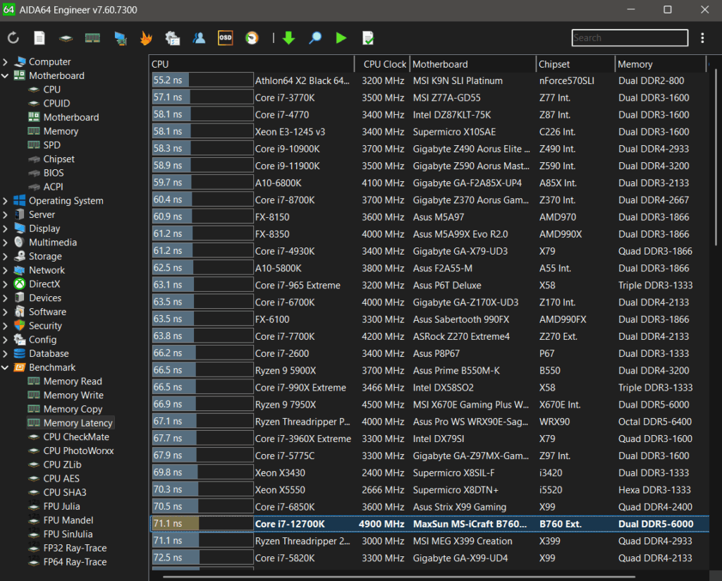722x581 pixels.
Task: Select the SPD item under Motherboard
Action: [51, 145]
